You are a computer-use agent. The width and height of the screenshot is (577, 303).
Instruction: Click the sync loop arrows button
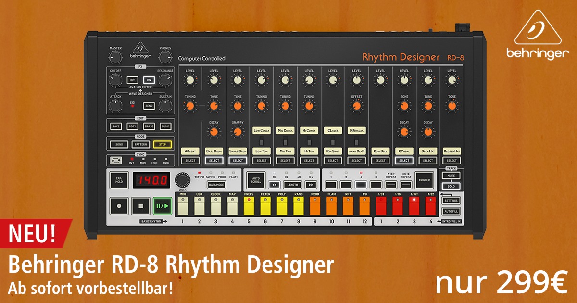click(x=116, y=161)
